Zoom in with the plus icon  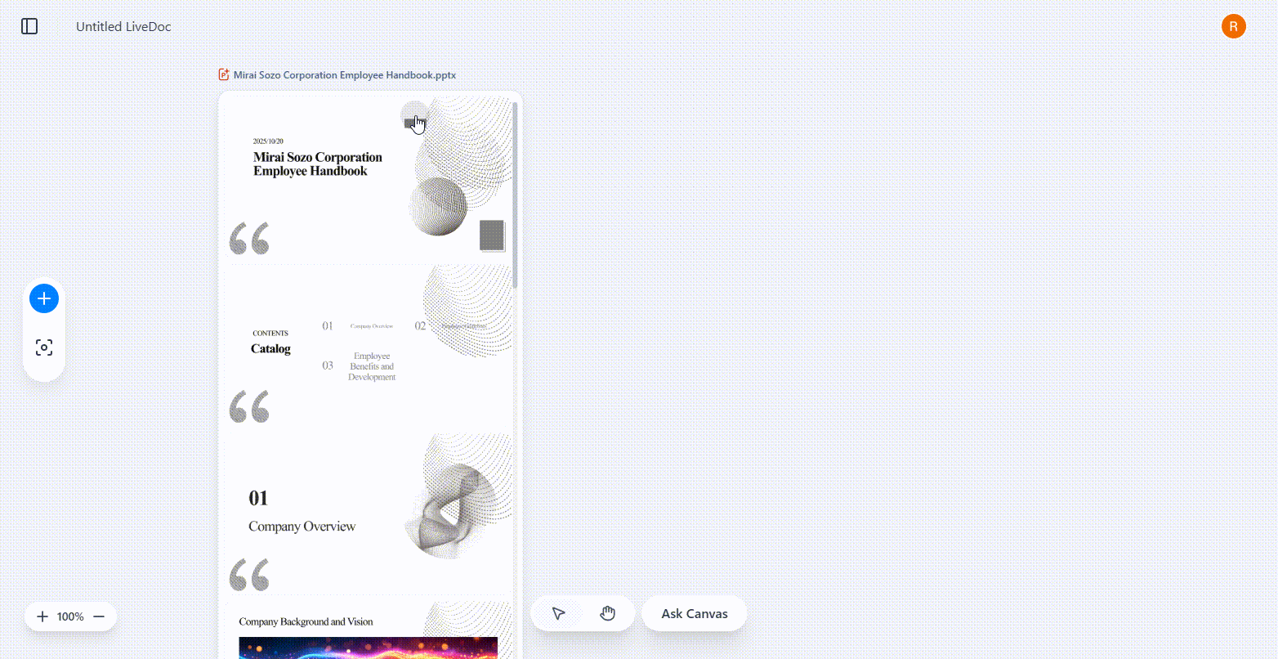pyautogui.click(x=42, y=616)
